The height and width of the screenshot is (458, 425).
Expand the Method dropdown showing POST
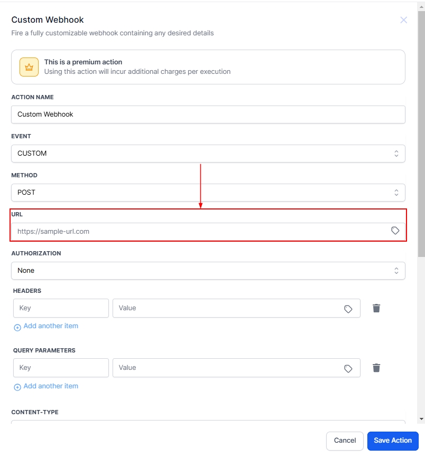(x=208, y=193)
